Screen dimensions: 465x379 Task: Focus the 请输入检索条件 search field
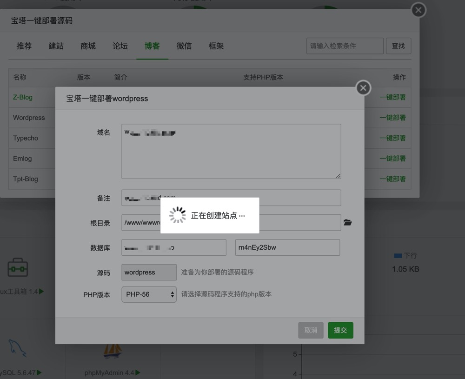[345, 46]
